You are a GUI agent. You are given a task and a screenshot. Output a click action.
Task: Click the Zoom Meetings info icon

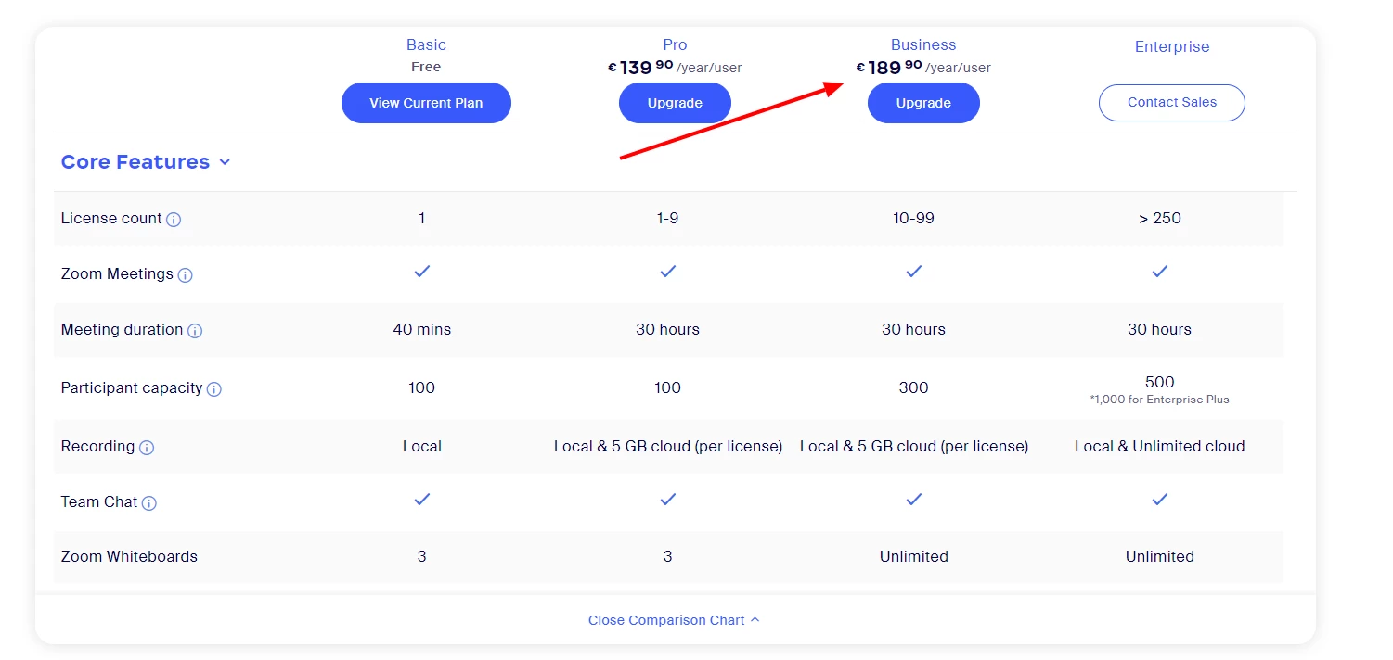(x=185, y=275)
